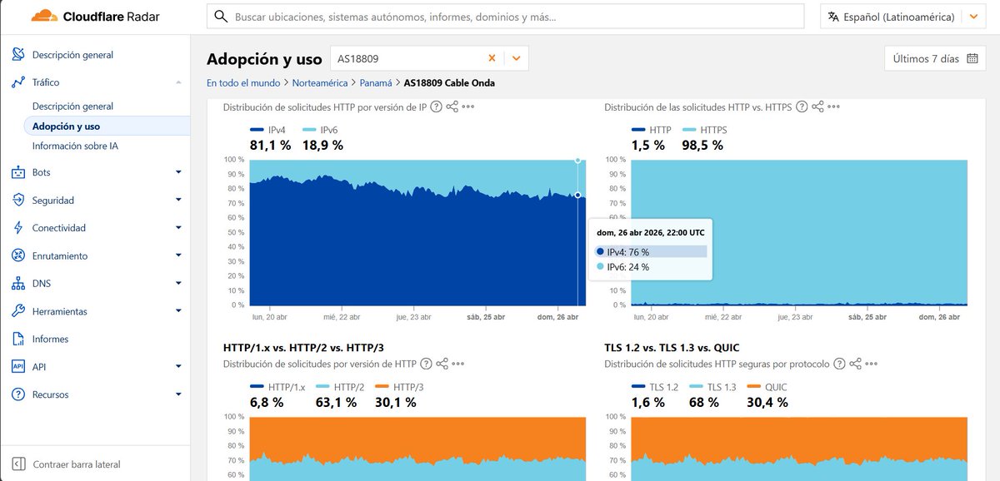Click the Seguridad shield icon
Image resolution: width=1000 pixels, height=481 pixels.
coord(18,200)
